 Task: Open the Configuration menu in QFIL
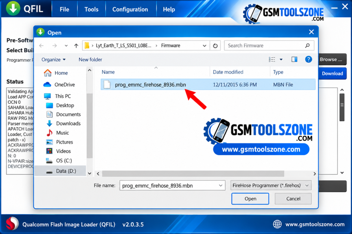click(130, 9)
